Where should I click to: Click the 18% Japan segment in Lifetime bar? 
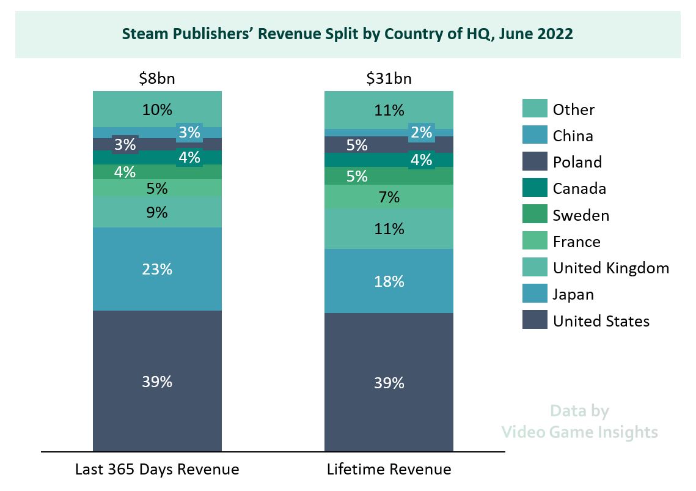point(389,281)
